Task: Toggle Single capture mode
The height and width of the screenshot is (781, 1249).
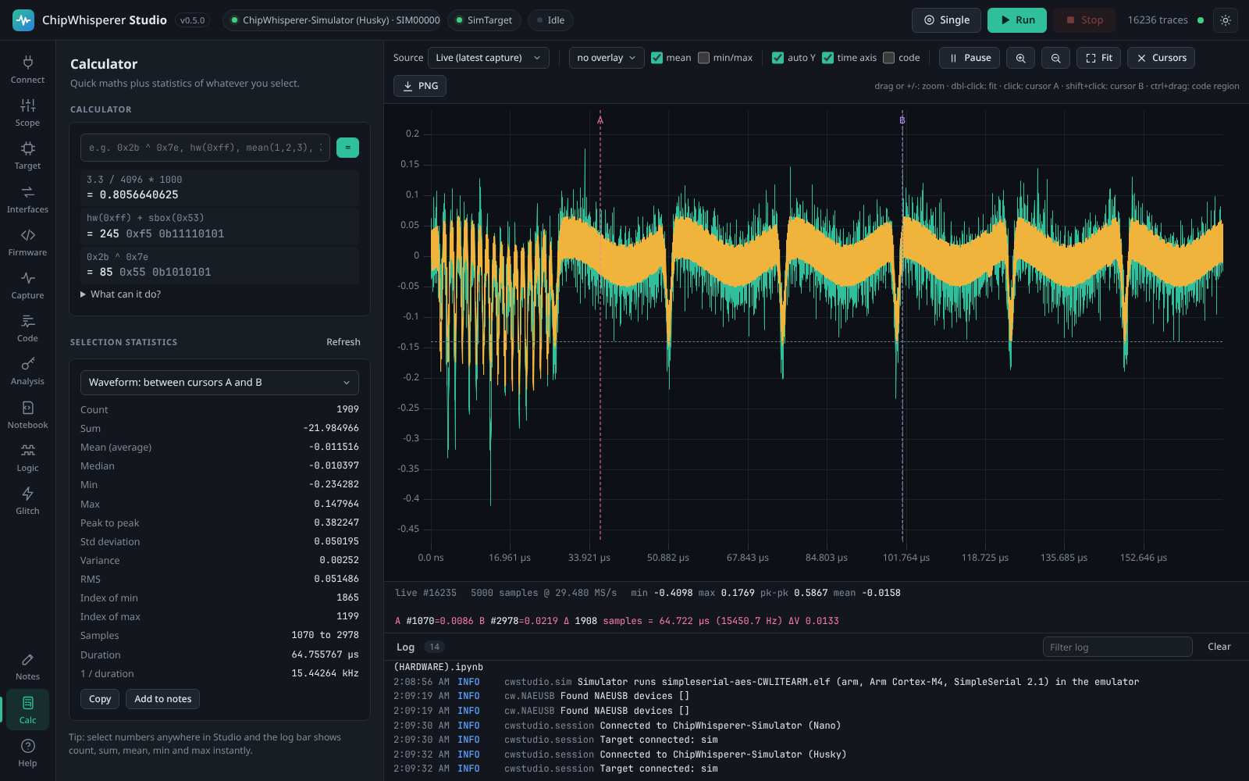Action: [x=946, y=20]
